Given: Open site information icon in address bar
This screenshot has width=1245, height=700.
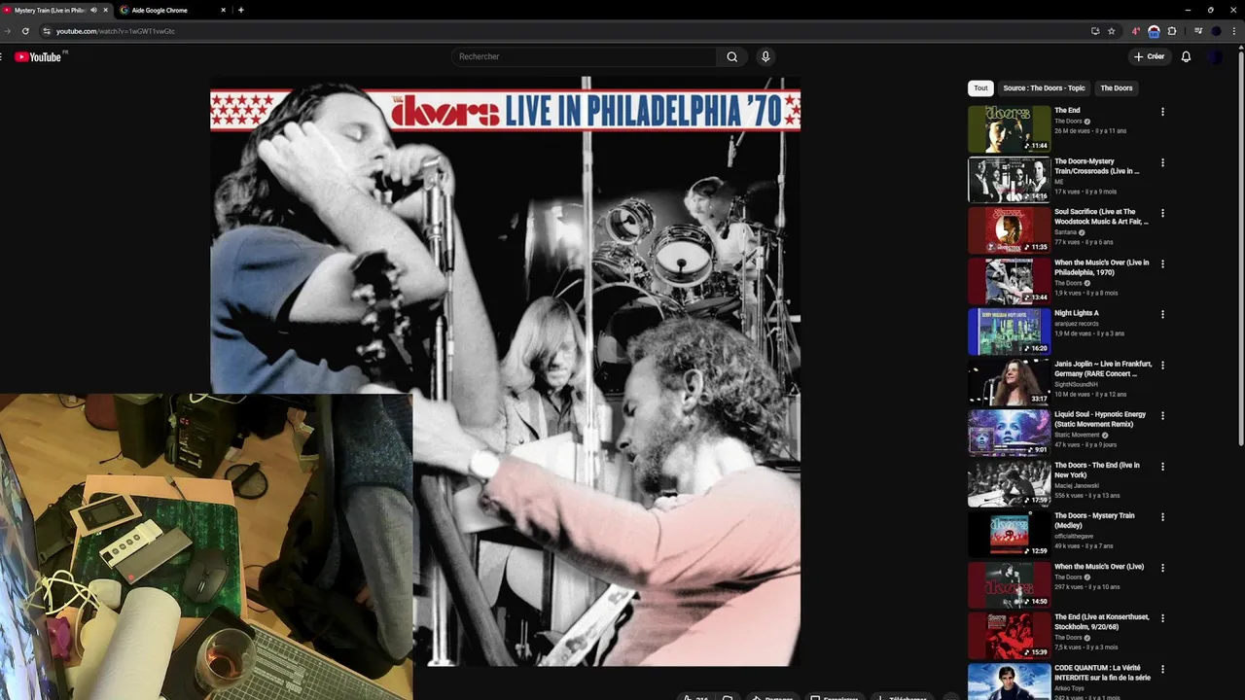Looking at the screenshot, I should point(46,31).
